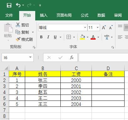Click the select-all corner triangle
The image size is (128, 120).
tap(6, 68)
